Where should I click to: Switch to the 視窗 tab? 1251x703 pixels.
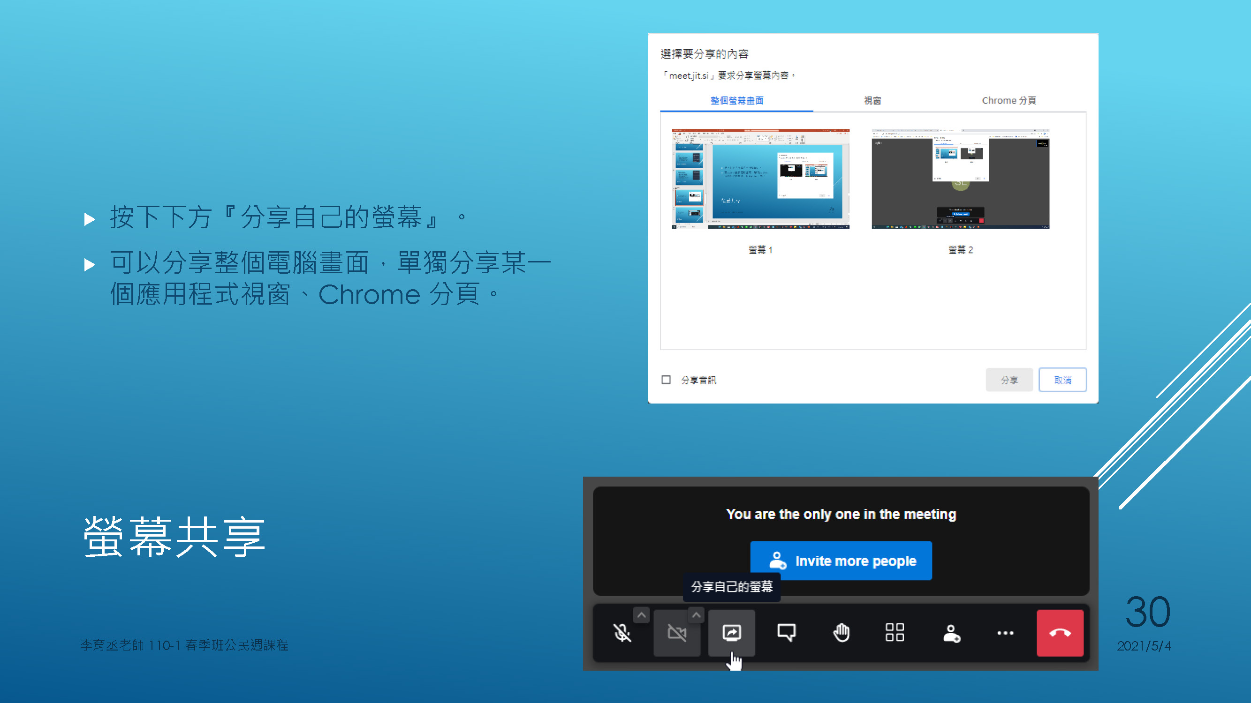pos(872,100)
